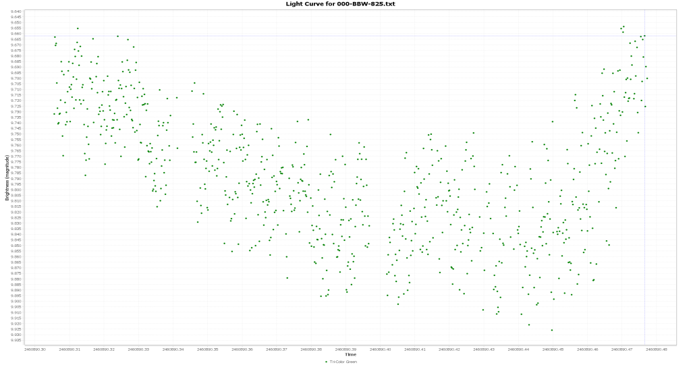The height and width of the screenshot is (365, 691).
Task: Click x-axis tick label 2460890.42
Action: [449, 349]
